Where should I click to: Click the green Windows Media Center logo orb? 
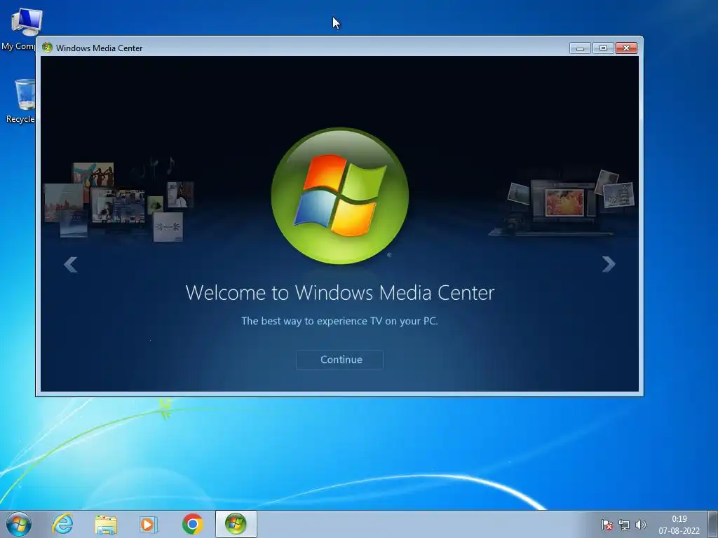click(340, 196)
